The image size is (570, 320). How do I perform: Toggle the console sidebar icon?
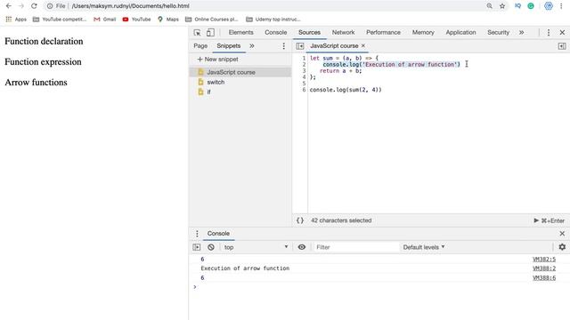197,247
